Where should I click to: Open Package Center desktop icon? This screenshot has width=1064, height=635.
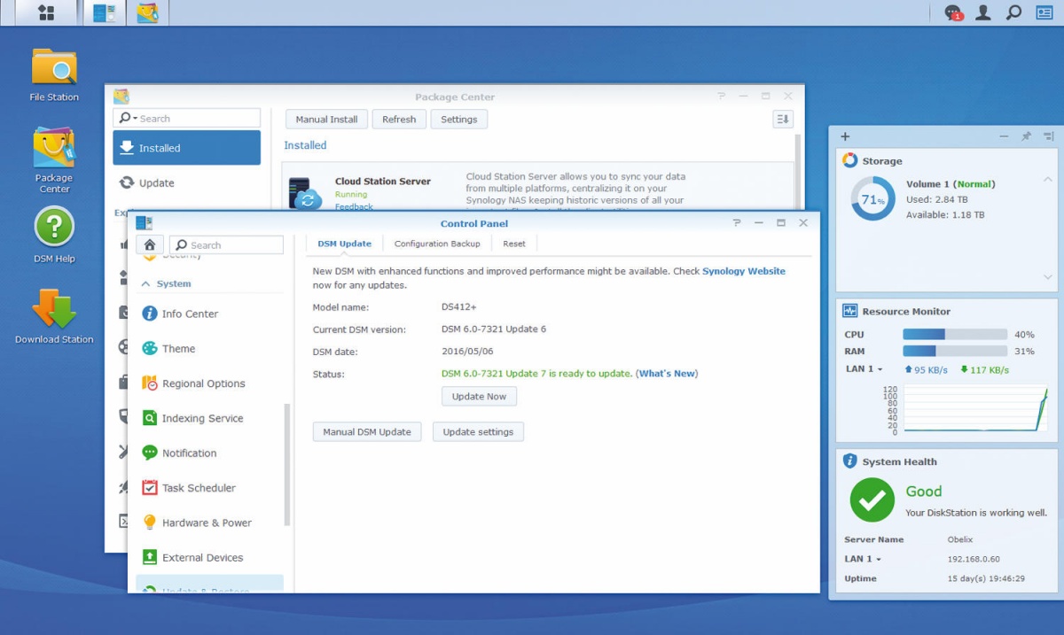[54, 159]
